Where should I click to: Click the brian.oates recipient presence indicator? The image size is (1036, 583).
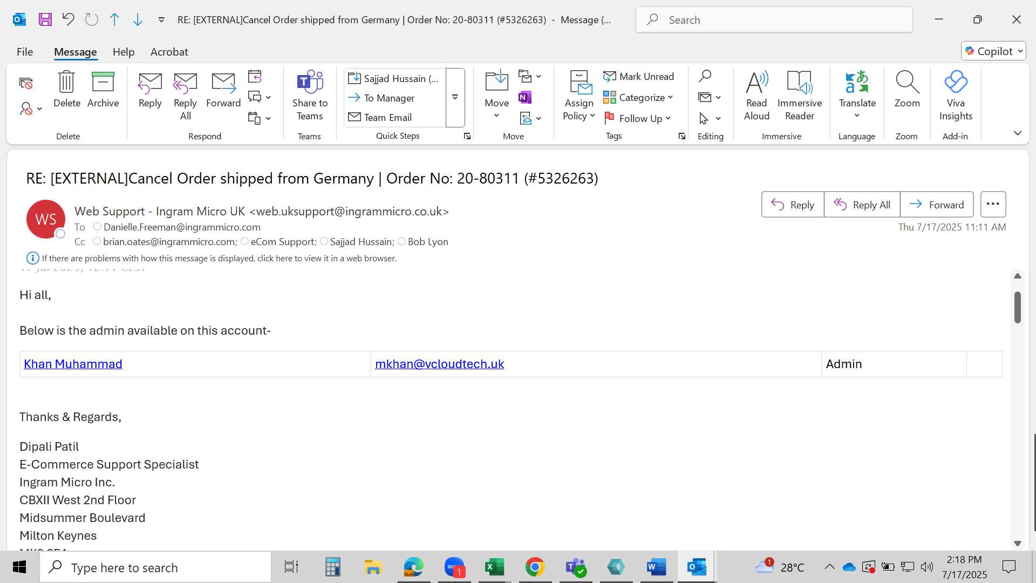[x=97, y=241]
